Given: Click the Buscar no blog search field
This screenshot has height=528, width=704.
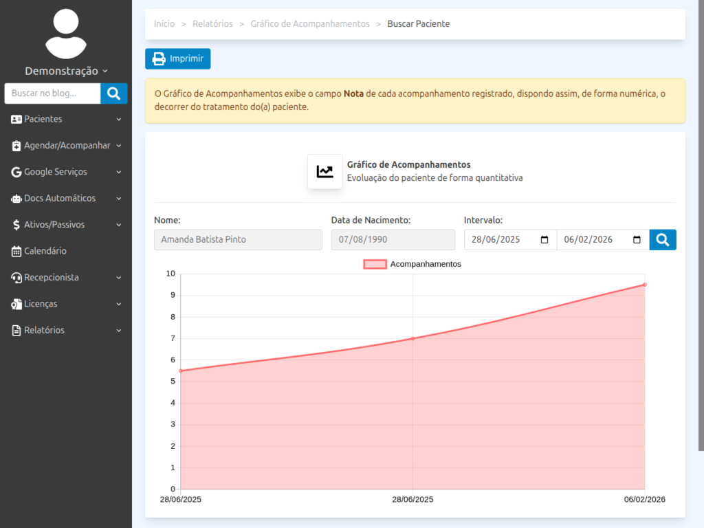Looking at the screenshot, I should [53, 93].
